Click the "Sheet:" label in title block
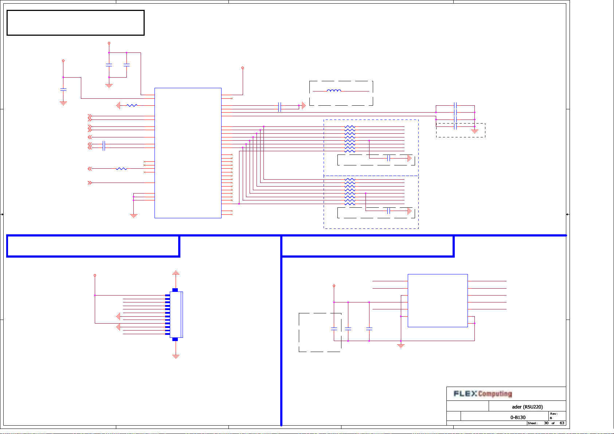 point(532,423)
